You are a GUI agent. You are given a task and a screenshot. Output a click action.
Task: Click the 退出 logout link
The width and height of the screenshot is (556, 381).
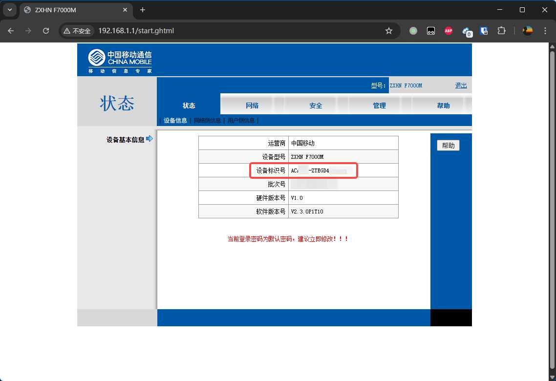pyautogui.click(x=461, y=85)
